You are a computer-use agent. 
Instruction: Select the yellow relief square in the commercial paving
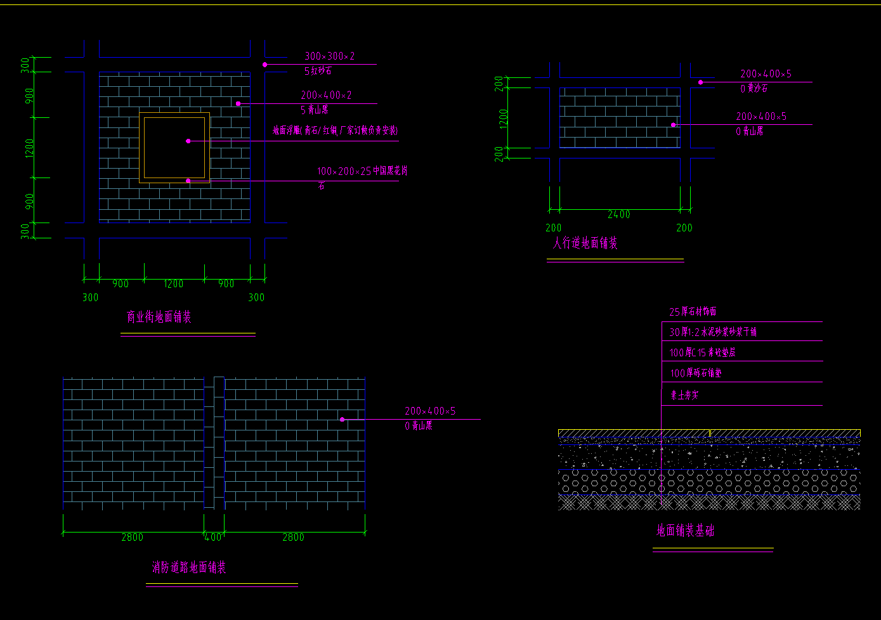point(174,148)
